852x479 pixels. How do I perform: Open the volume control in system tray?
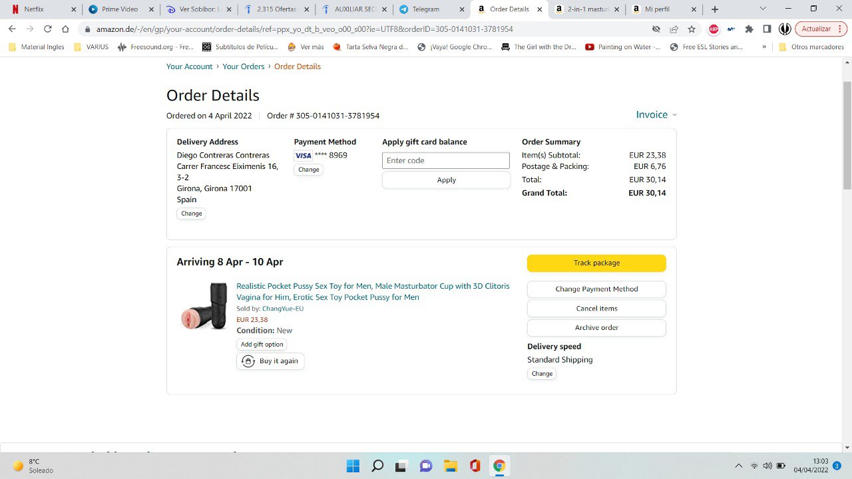[x=767, y=466]
